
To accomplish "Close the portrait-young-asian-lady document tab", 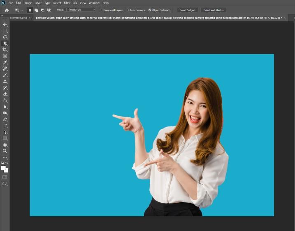I will [x=285, y=18].
